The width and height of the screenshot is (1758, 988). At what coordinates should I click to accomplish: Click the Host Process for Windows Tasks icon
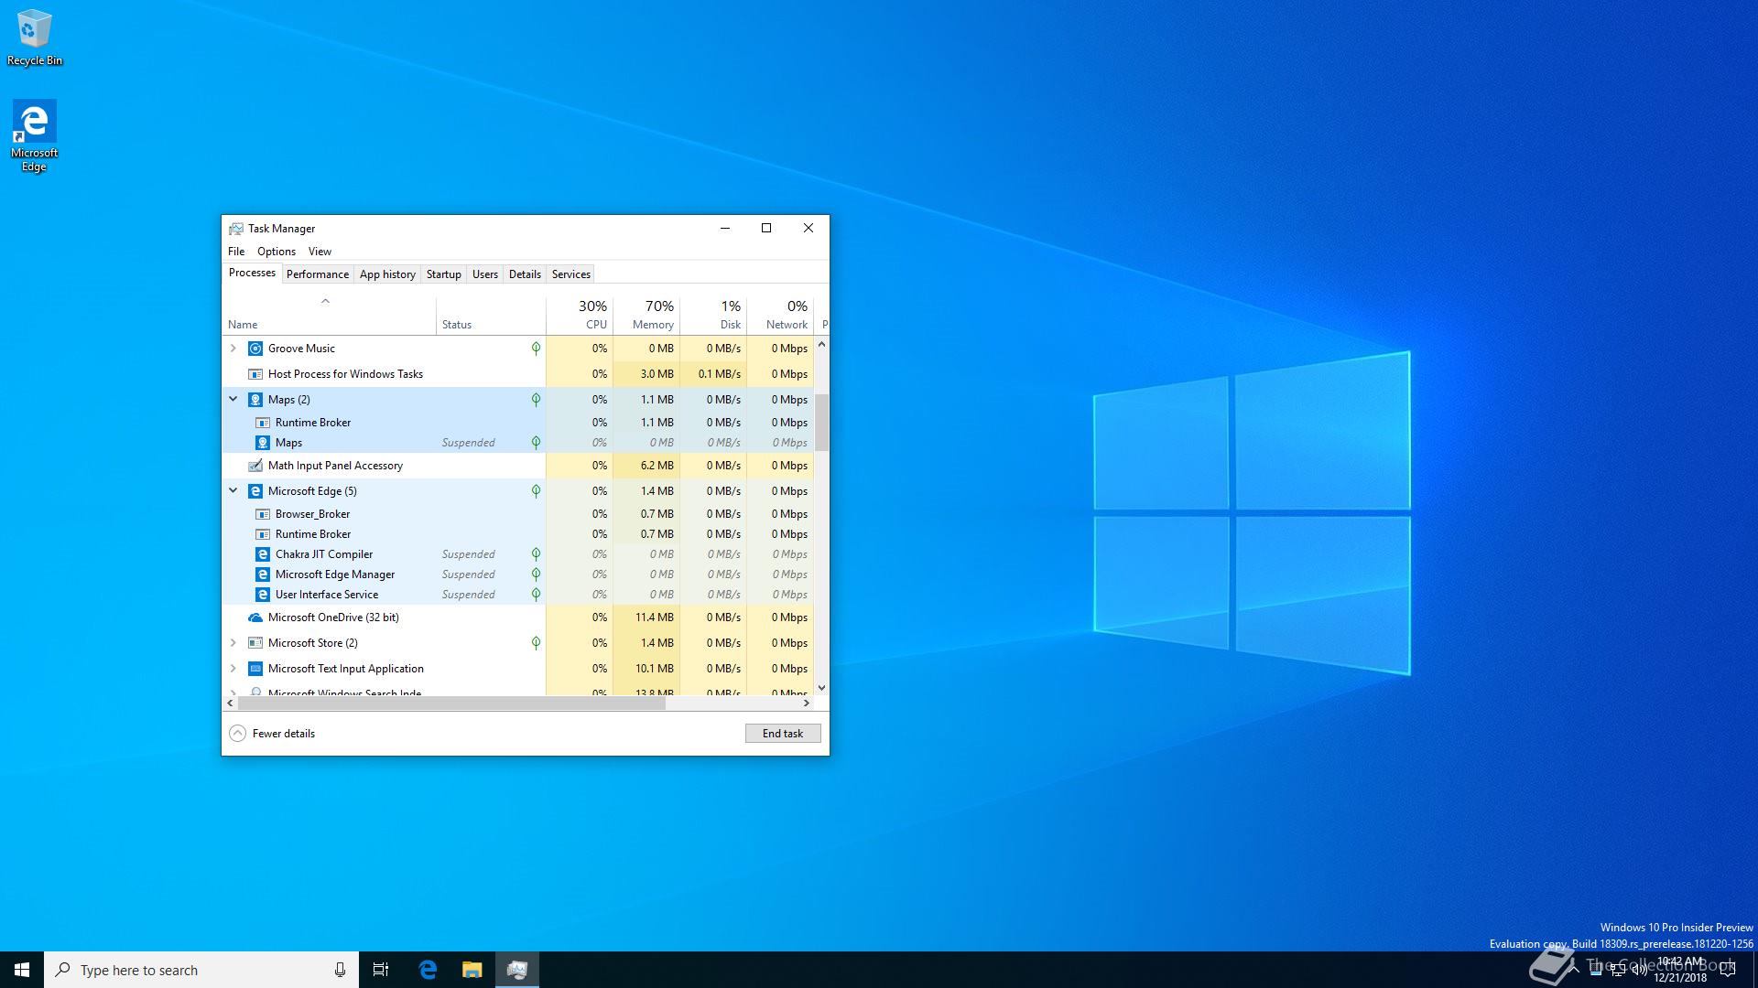coord(255,374)
